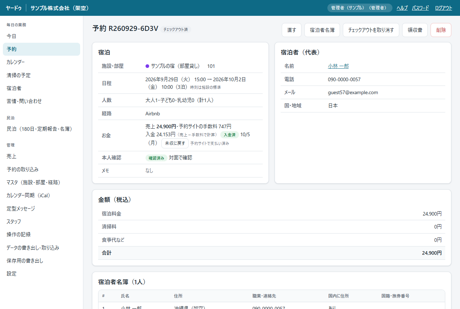460x309 pixels.
Task: Select 予約 in sidebar
Action: tap(41, 49)
